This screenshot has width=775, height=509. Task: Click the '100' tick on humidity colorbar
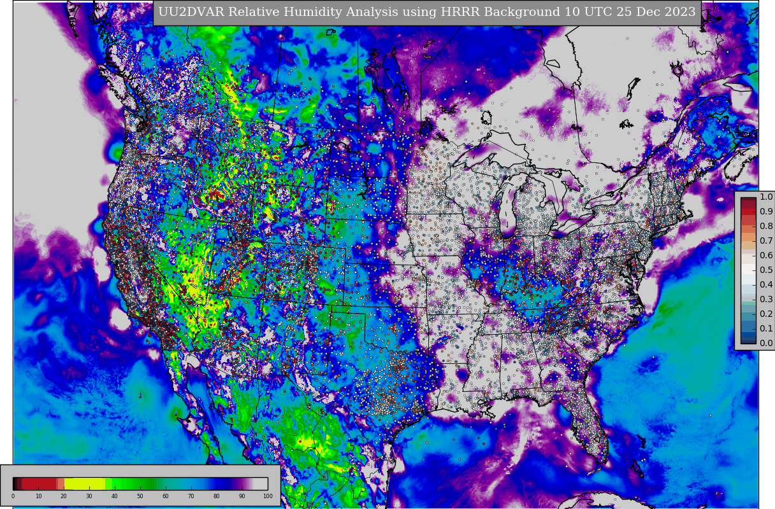click(268, 496)
